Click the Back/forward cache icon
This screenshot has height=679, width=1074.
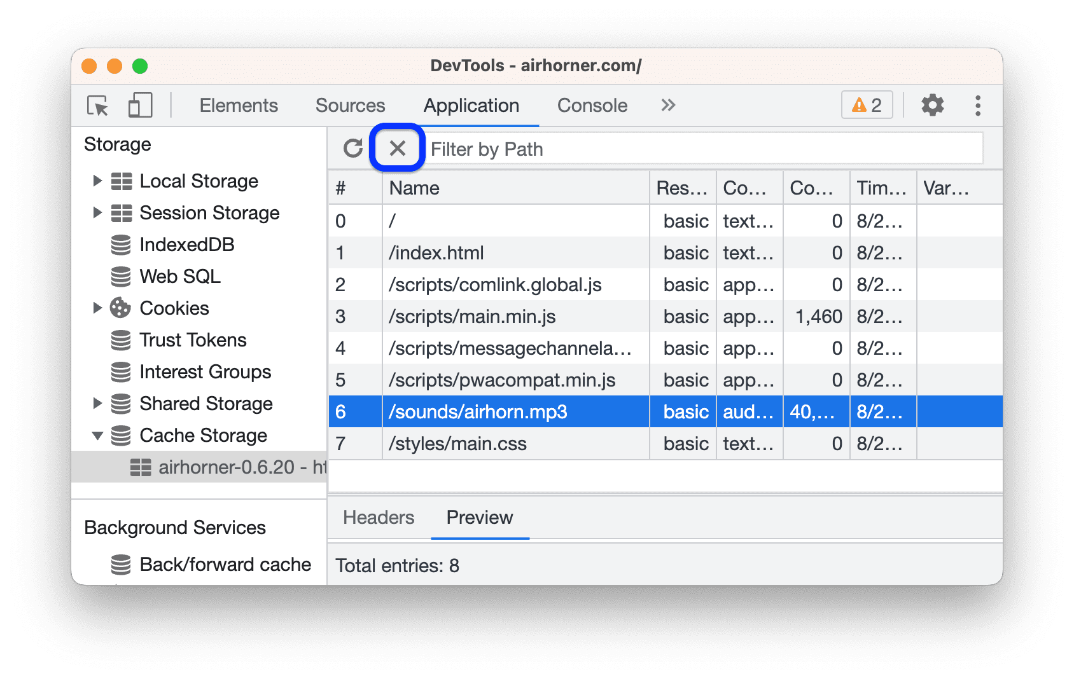pos(122,564)
